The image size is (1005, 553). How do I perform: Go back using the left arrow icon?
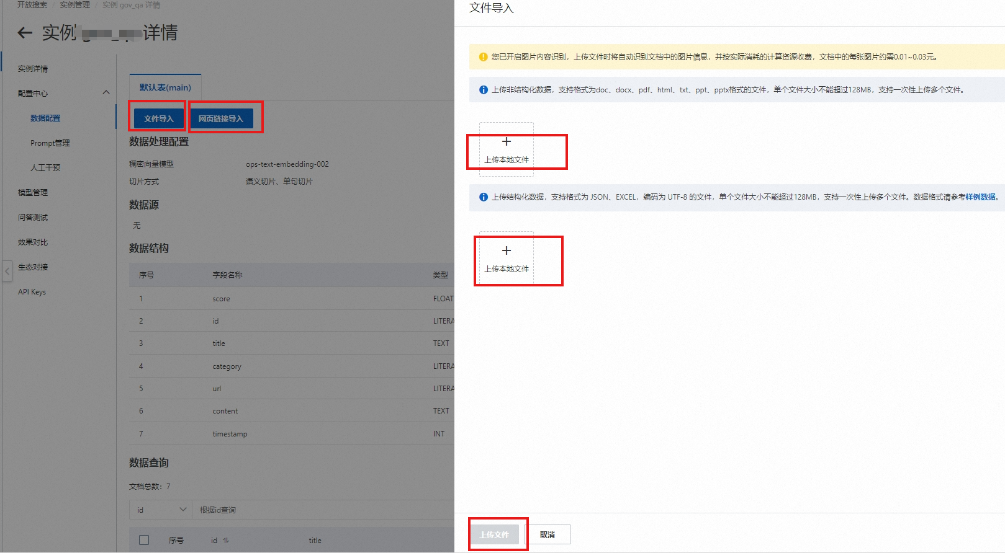pyautogui.click(x=25, y=33)
